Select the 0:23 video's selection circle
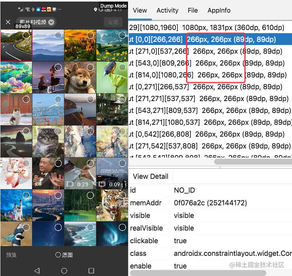292x276 pixels. (x=90, y=163)
